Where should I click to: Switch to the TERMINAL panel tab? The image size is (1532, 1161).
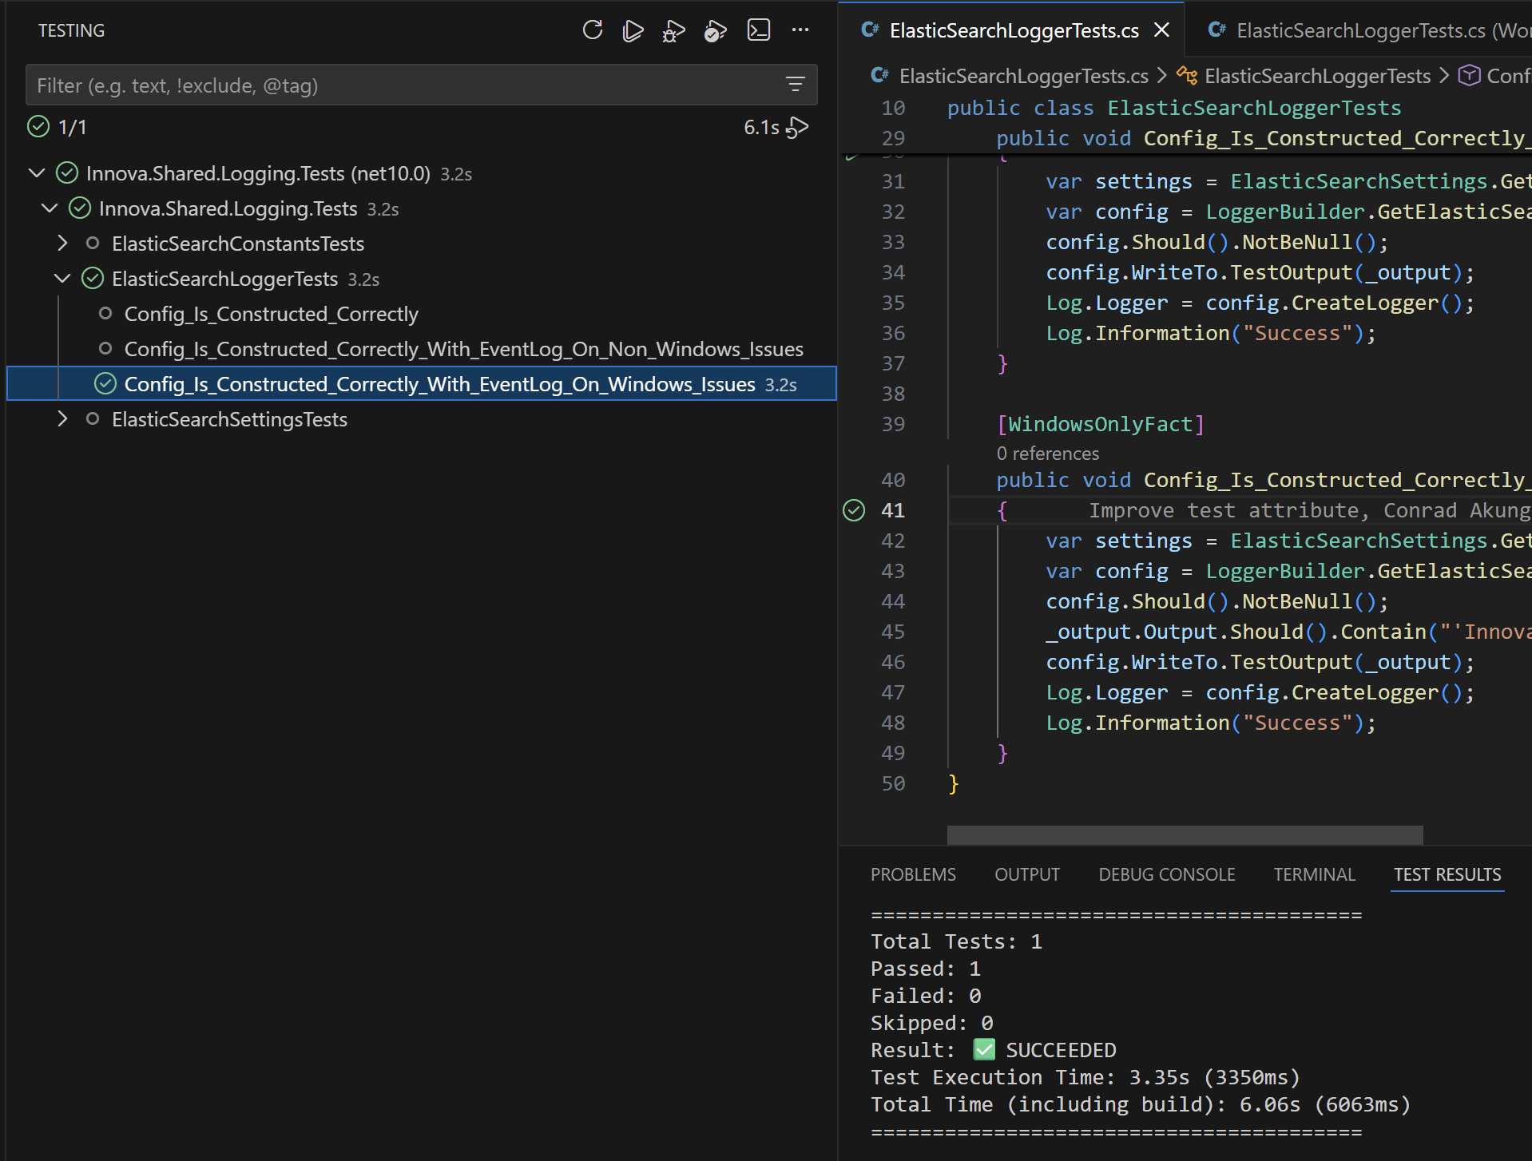coord(1314,874)
